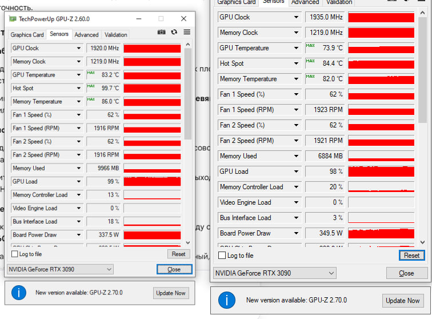Click the MAX indicator on the left Hot Spot reading

pos(91,86)
